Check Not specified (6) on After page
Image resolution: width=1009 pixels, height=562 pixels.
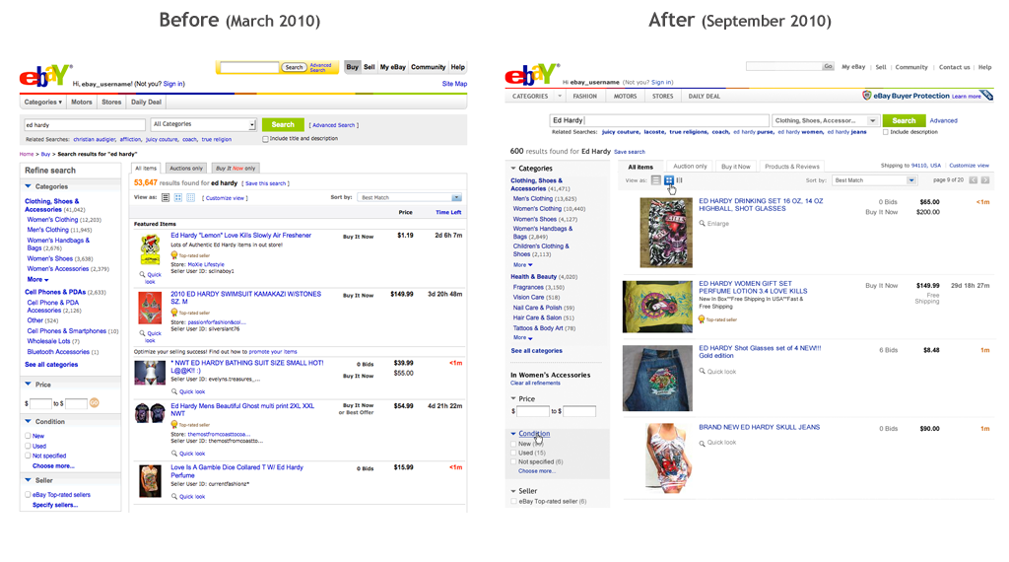(513, 462)
